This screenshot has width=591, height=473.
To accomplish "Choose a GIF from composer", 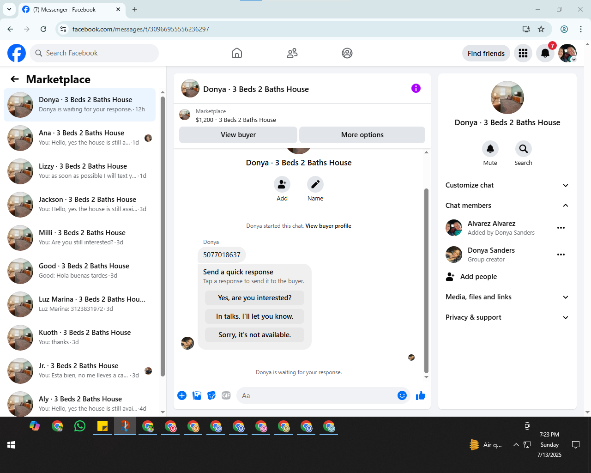I will point(226,395).
